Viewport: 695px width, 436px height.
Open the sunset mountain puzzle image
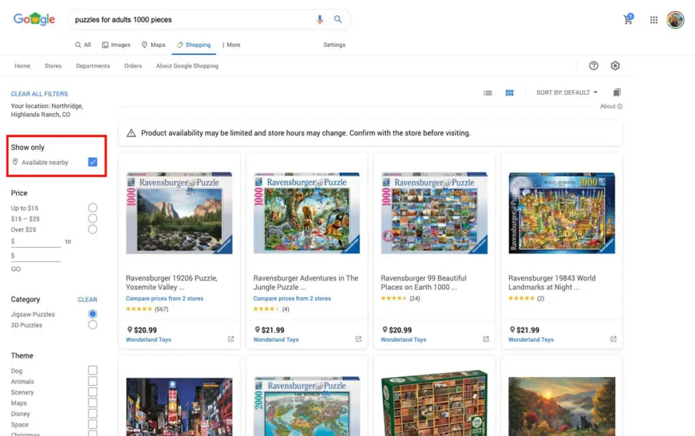(x=561, y=406)
